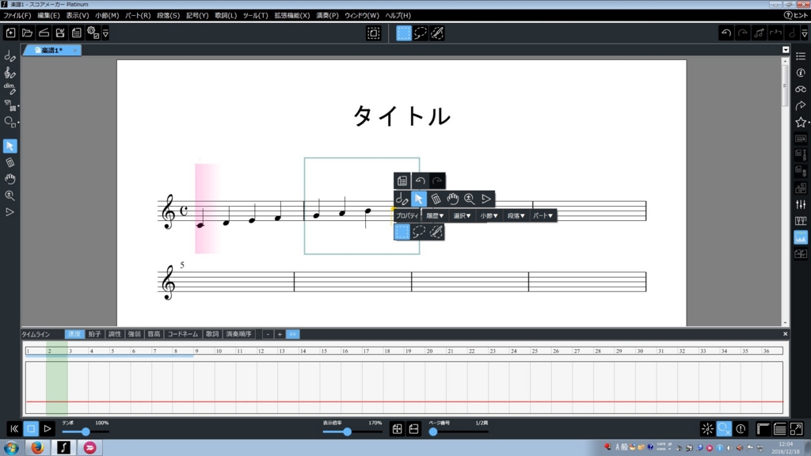
Task: Click the list icon at top of right sidebar
Action: [801, 56]
